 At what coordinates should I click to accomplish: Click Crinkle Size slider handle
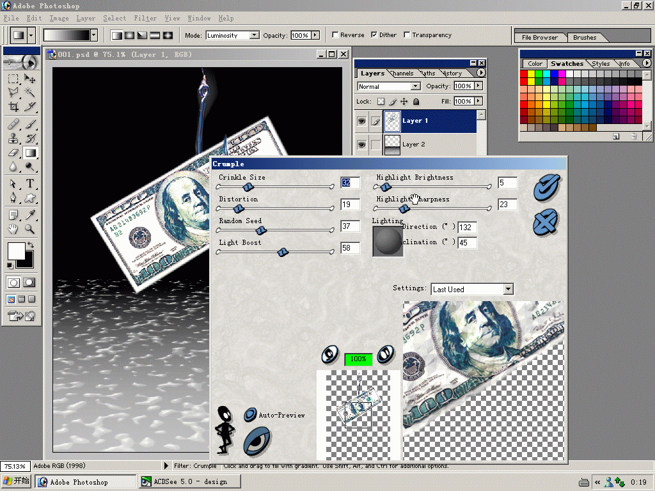(x=248, y=187)
